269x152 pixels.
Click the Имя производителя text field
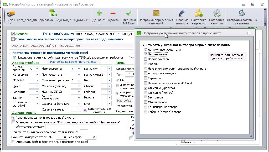[81, 127]
